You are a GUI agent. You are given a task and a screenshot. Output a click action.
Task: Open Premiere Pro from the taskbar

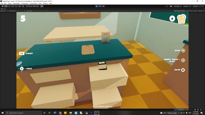[92, 113]
